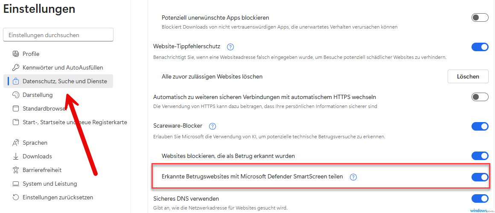Image resolution: width=495 pixels, height=213 pixels.
Task: Disable Sicheres DNS verwenden toggle
Action: [x=480, y=198]
